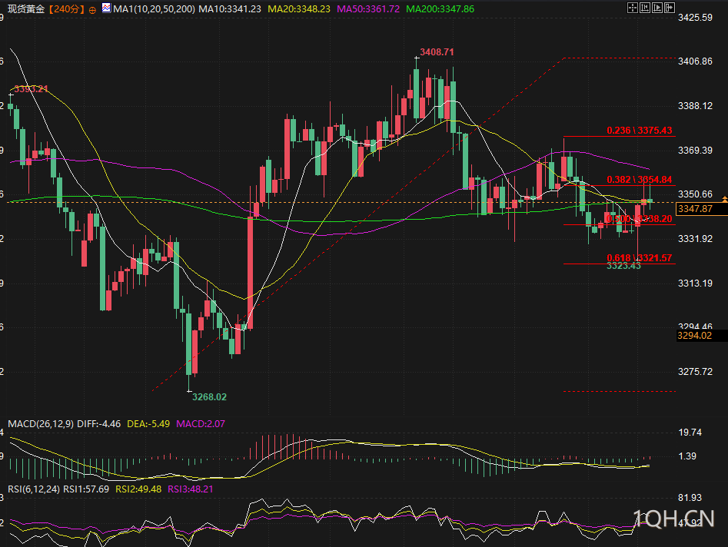Open MACD(26,12,9) parameter settings

[41, 423]
